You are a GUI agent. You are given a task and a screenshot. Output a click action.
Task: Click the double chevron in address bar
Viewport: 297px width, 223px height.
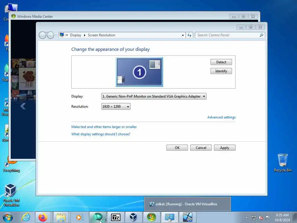[67, 35]
